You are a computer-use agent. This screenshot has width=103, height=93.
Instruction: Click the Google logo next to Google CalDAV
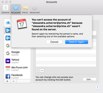(8, 53)
